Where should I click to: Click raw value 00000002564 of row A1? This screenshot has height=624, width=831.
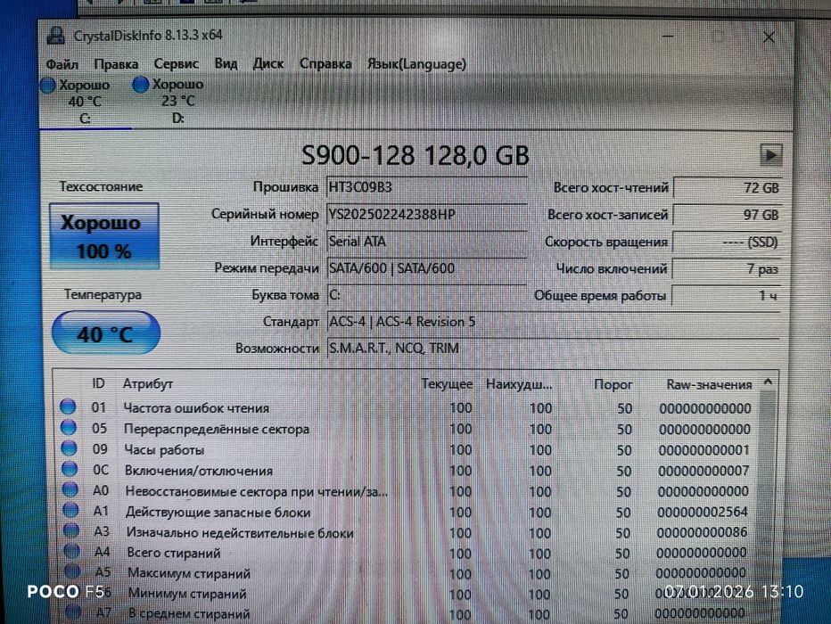703,513
